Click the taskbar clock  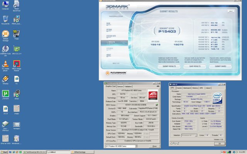pyautogui.click(x=242, y=152)
